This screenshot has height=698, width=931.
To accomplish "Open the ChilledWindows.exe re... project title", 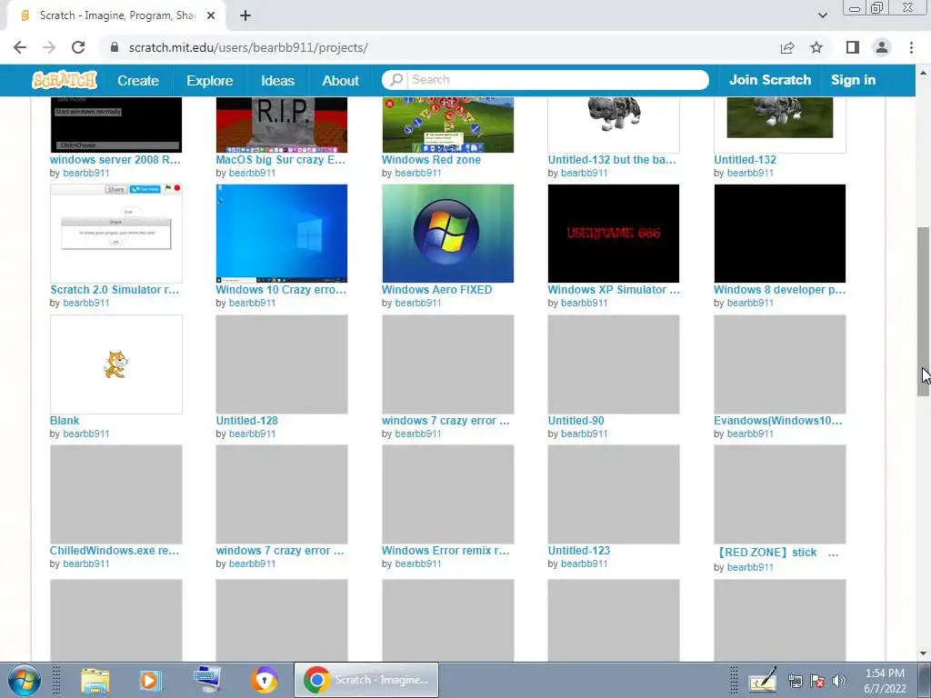I will (x=115, y=550).
